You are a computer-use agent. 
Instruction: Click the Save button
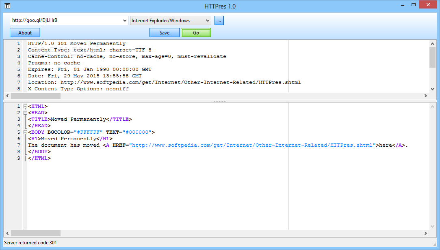pos(165,33)
